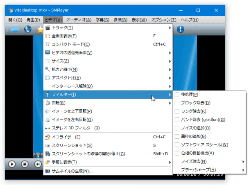Click the open file toolbar icon
251x185 pixels.
15,29
